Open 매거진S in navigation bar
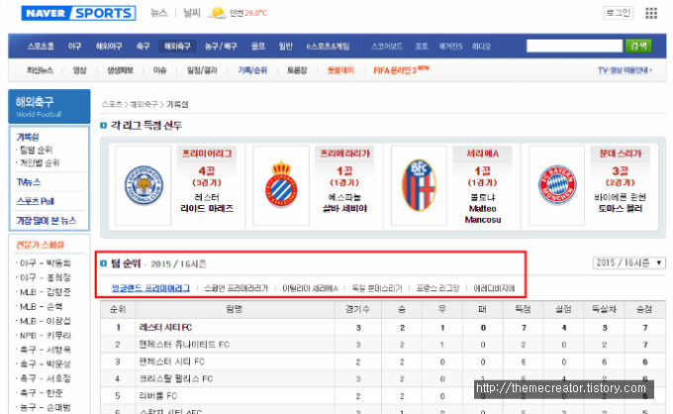 (x=450, y=46)
